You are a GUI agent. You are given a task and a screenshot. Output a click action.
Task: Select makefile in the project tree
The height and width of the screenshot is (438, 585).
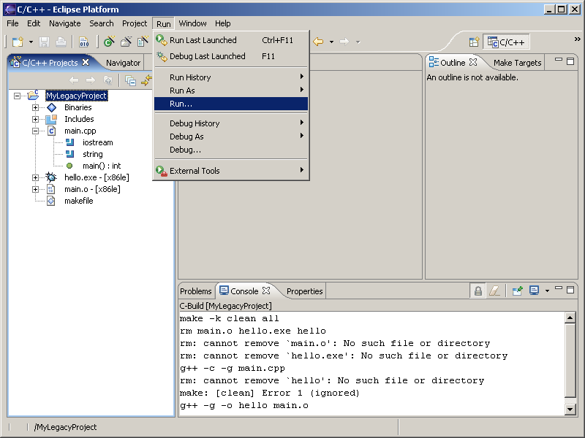pos(78,201)
